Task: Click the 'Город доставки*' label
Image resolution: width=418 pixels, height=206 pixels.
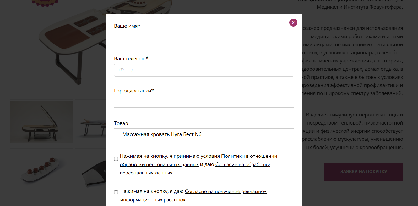Action: click(x=134, y=91)
